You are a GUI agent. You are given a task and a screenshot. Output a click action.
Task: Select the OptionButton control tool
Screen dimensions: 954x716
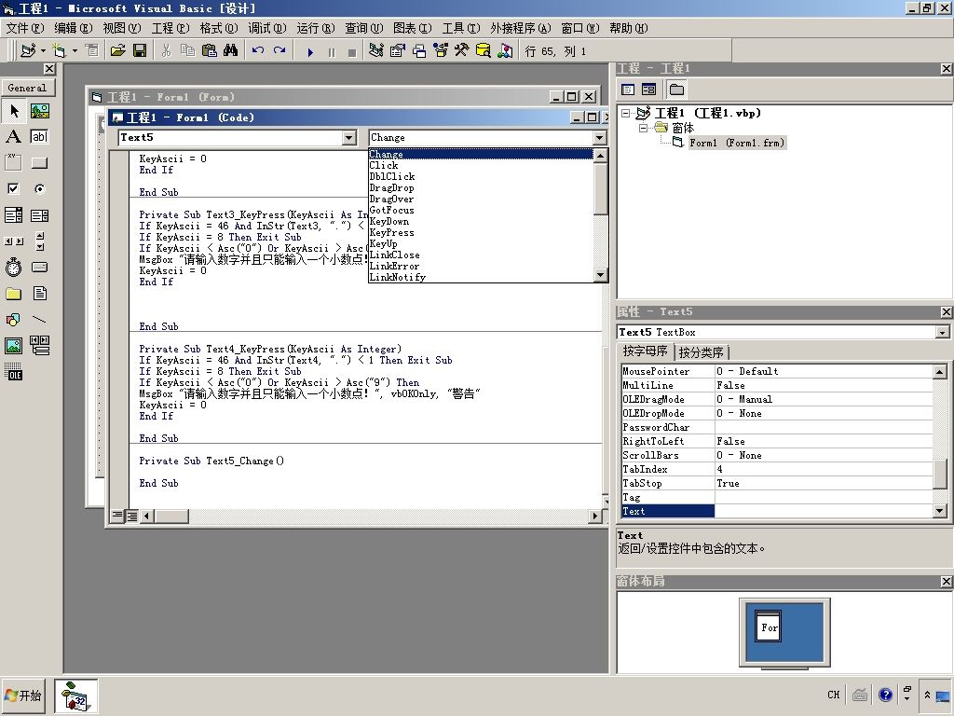pyautogui.click(x=39, y=189)
